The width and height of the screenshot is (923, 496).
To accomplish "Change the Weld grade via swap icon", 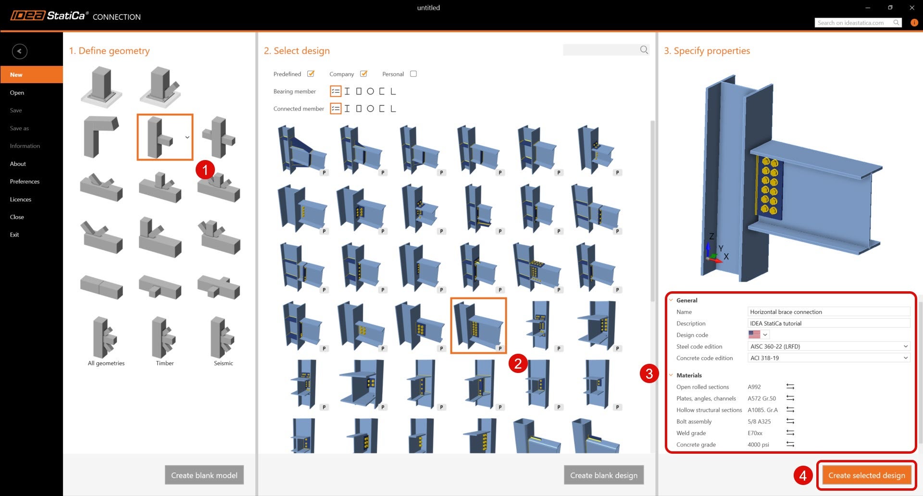I will click(790, 433).
